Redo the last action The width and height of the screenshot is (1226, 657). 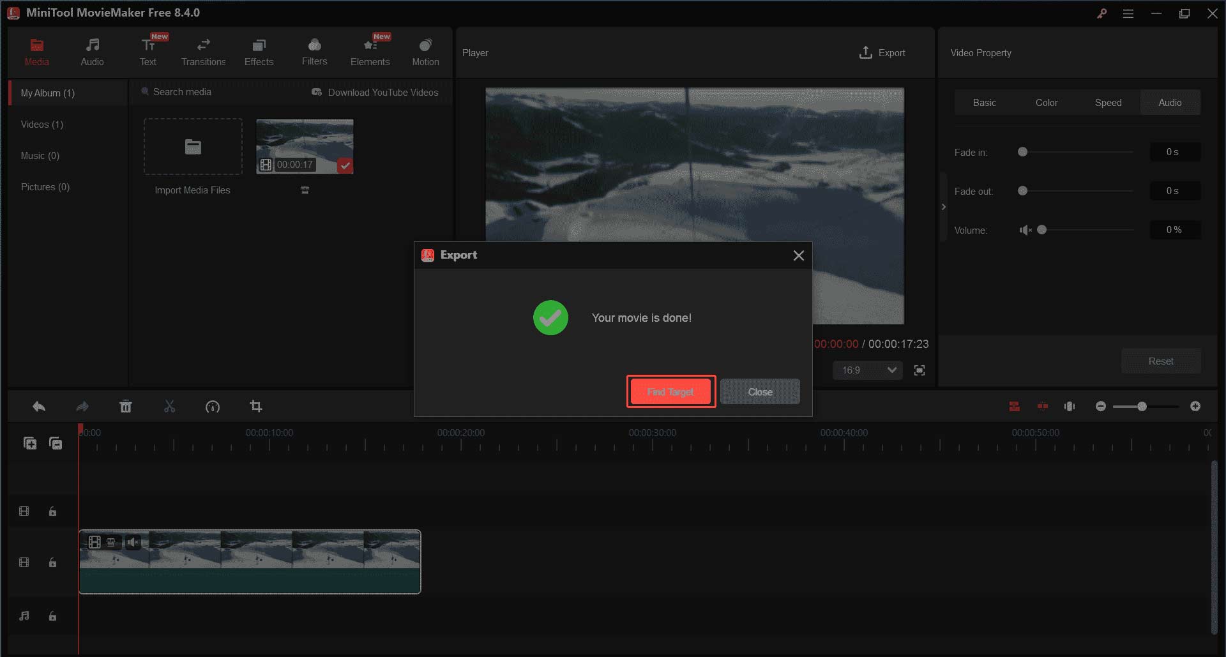[x=82, y=406]
